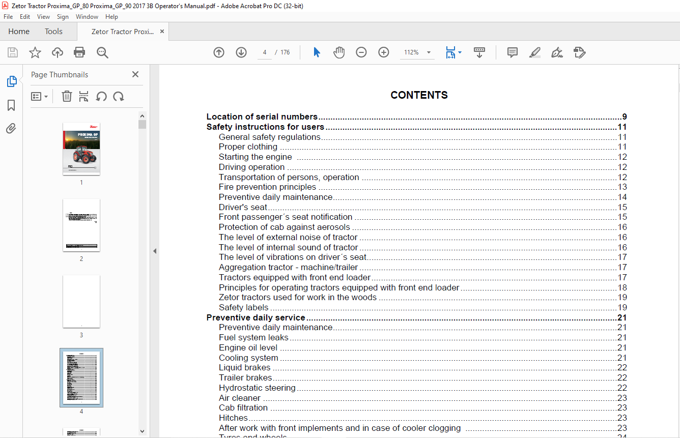Select page 3 thumbnail
Viewport: 680px width, 438px height.
(81, 301)
